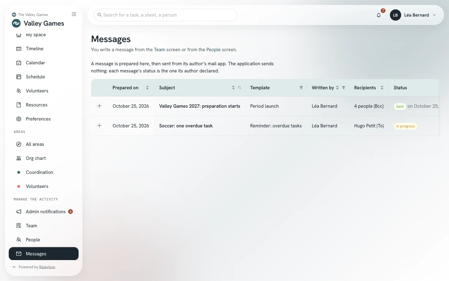Sort by Prepared on column

pos(147,88)
